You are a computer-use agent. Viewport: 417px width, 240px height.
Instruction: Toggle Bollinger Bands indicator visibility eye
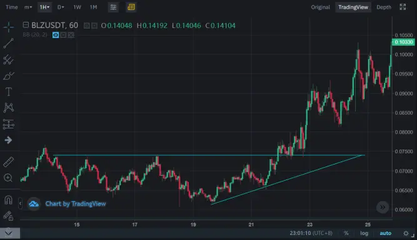click(56, 35)
